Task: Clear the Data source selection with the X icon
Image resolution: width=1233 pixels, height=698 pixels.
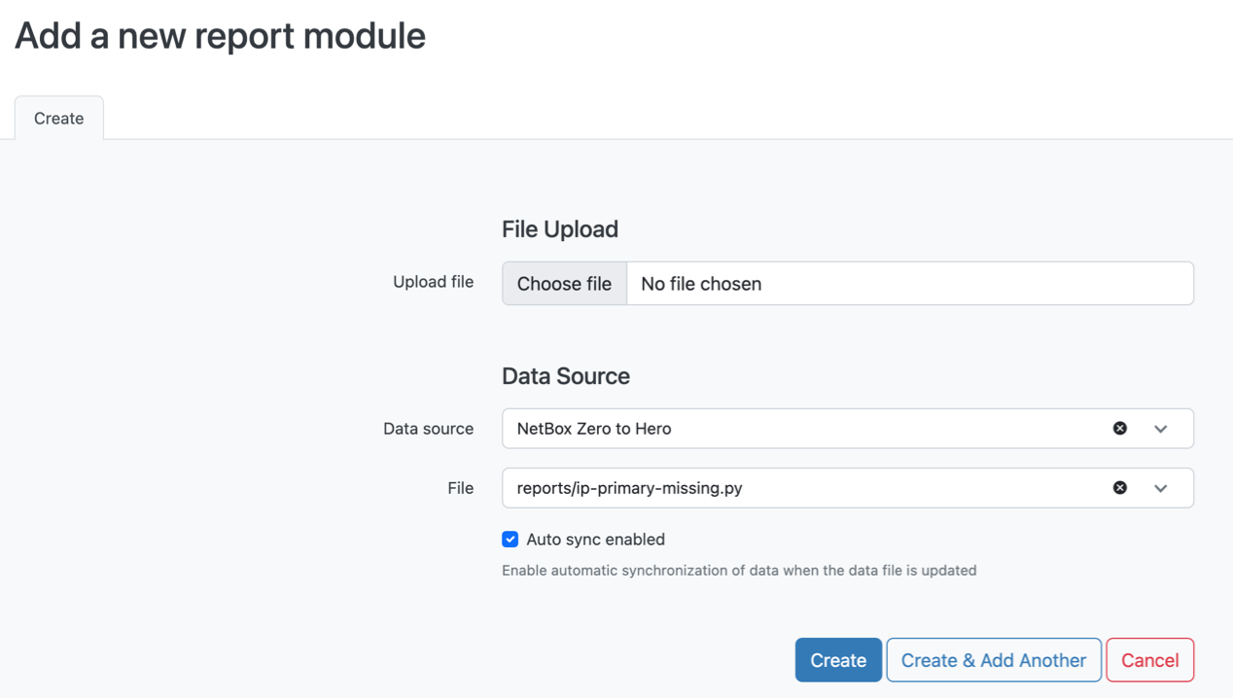Action: (x=1120, y=428)
